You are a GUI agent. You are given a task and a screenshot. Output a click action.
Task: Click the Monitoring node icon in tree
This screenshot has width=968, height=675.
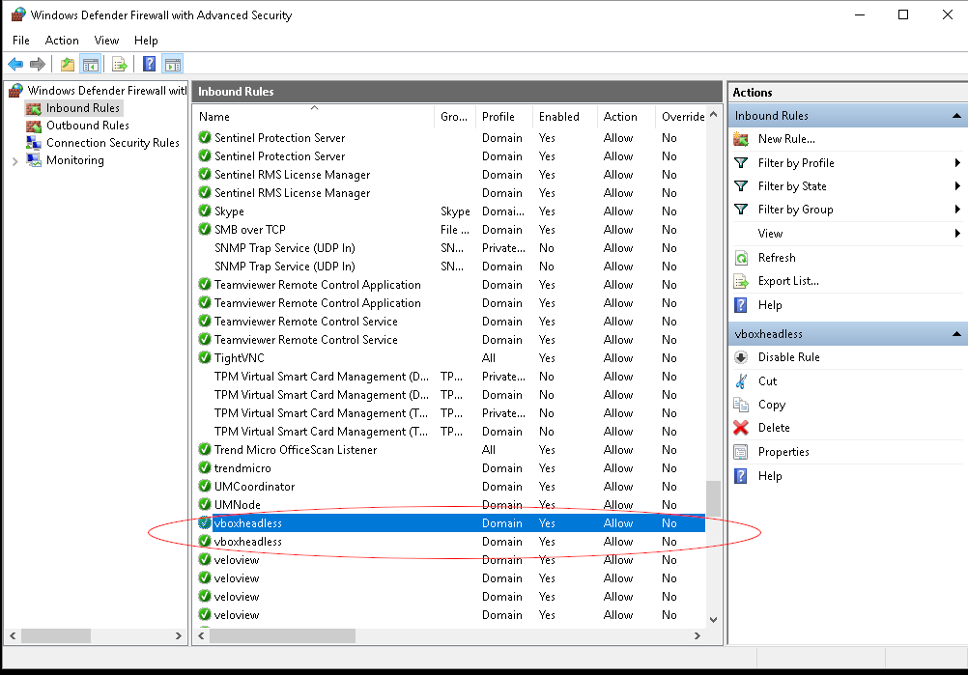click(34, 159)
